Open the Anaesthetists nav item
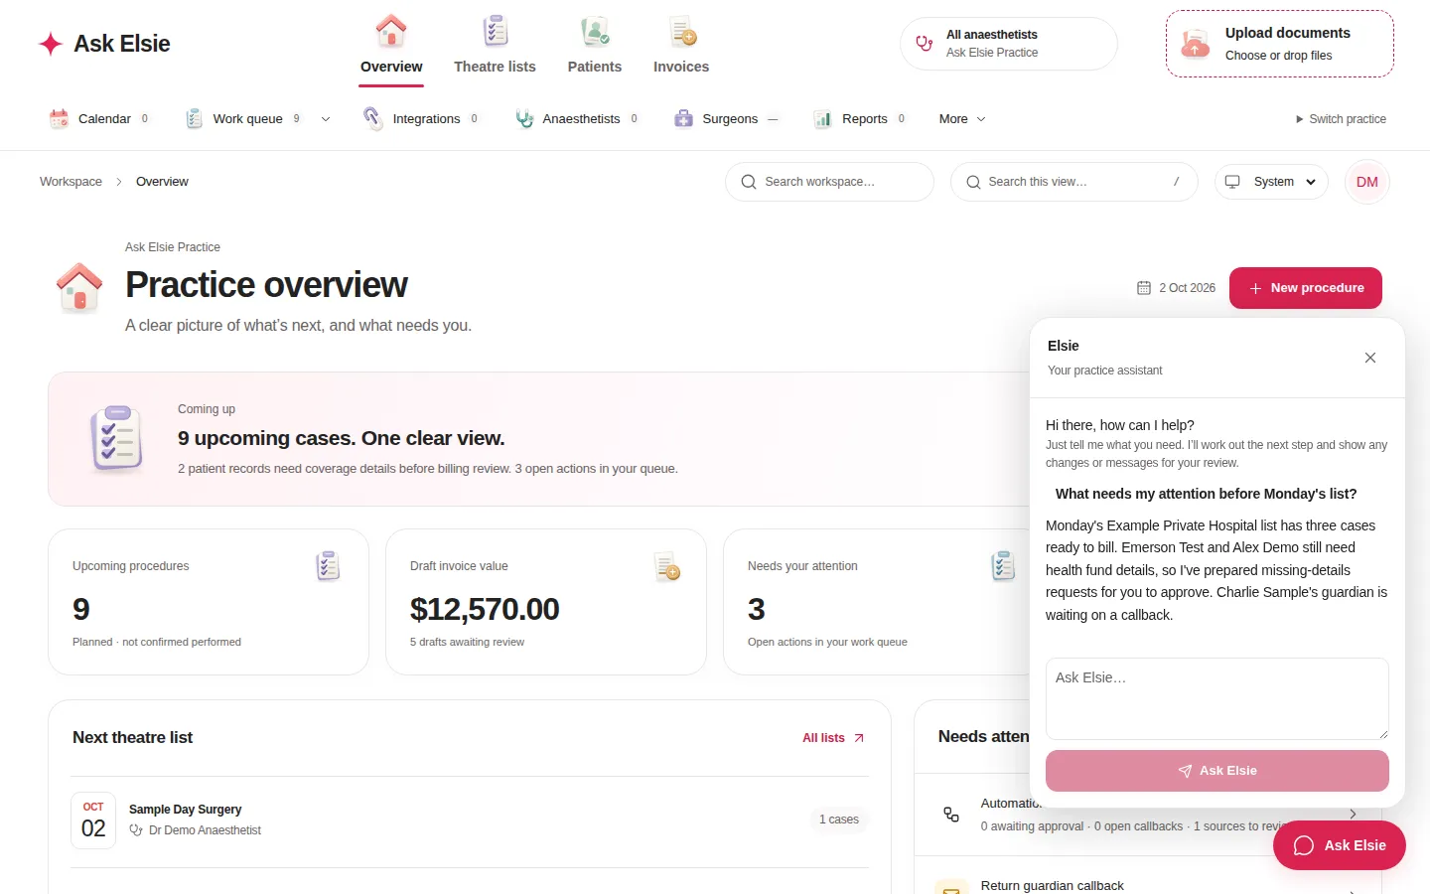Screen dimensions: 1430x894 tap(577, 119)
